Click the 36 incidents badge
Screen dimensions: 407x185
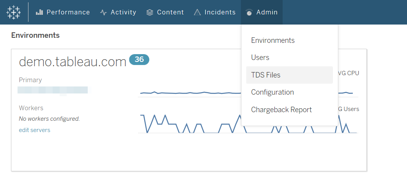139,60
